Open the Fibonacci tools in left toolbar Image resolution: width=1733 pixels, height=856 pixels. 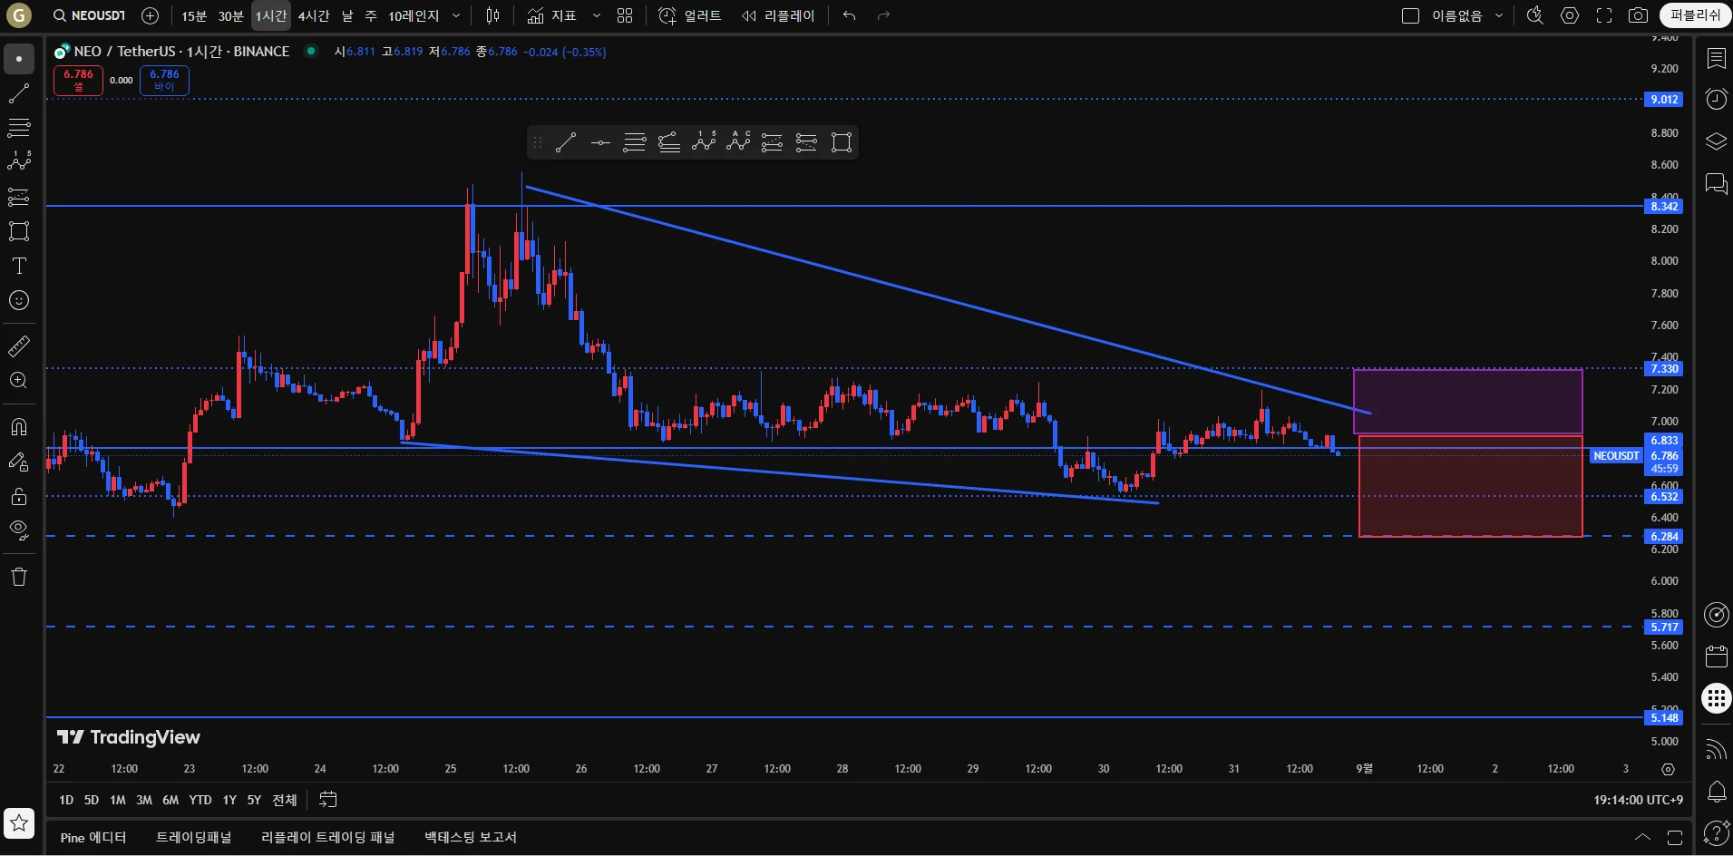pyautogui.click(x=19, y=128)
